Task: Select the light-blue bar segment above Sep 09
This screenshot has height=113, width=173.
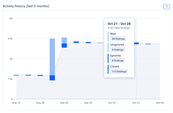Action: coord(64,41)
